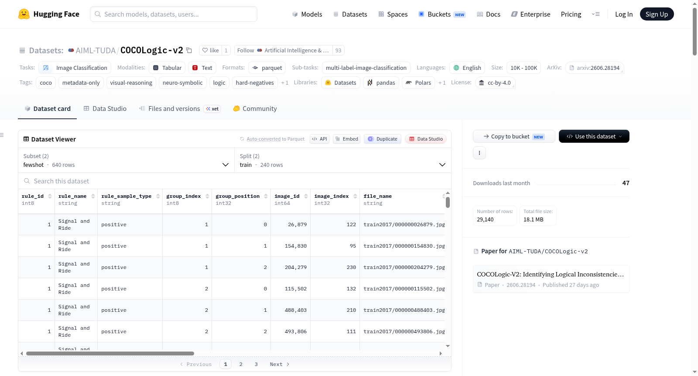
Task: Open the three-dot more options button
Action: click(x=479, y=153)
